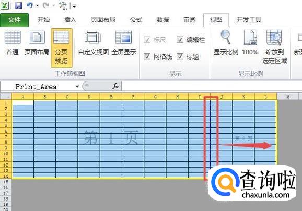
Task: Save workbook using quick access toolbar
Action: 18,6
